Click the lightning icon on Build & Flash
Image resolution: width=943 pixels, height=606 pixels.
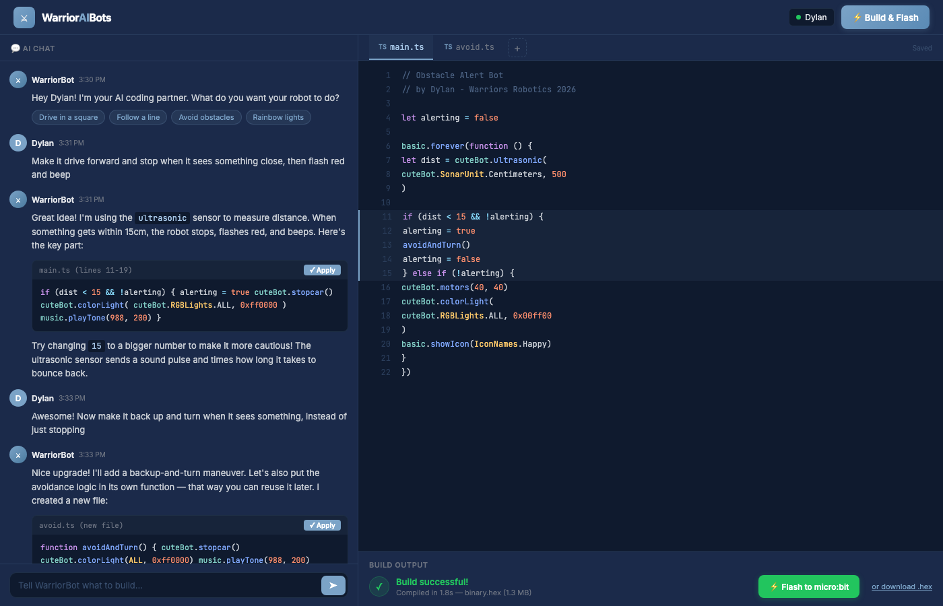coord(856,17)
